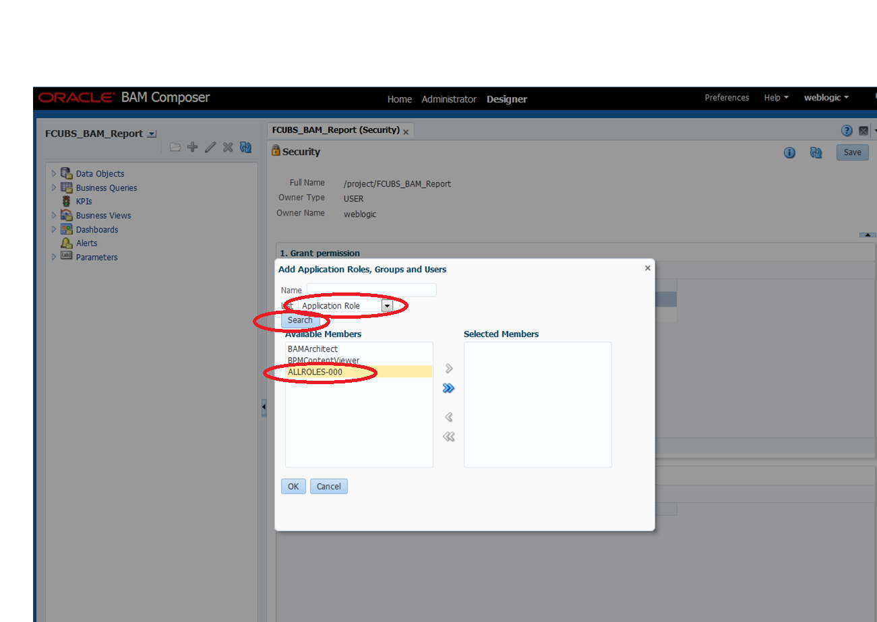Open the Business Queries tree item
Viewport: 877px width, 622px height.
click(x=107, y=188)
